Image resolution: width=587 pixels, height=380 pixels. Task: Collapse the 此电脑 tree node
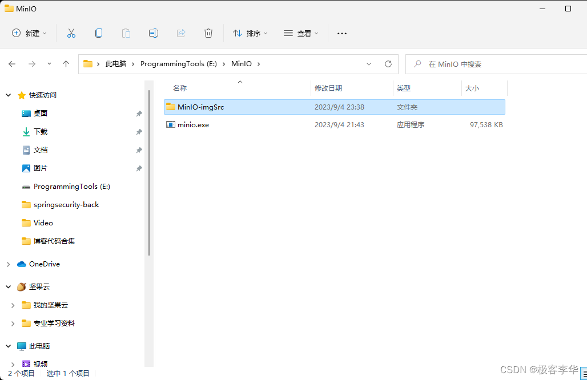pyautogui.click(x=8, y=346)
